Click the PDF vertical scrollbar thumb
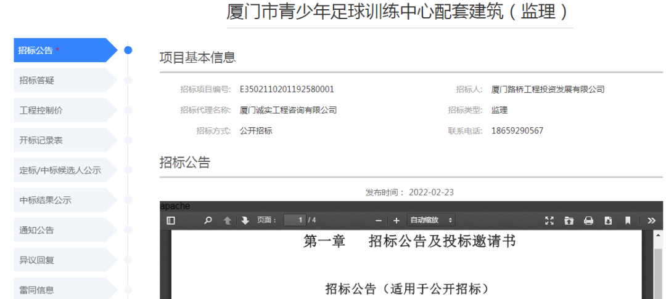 point(658,274)
